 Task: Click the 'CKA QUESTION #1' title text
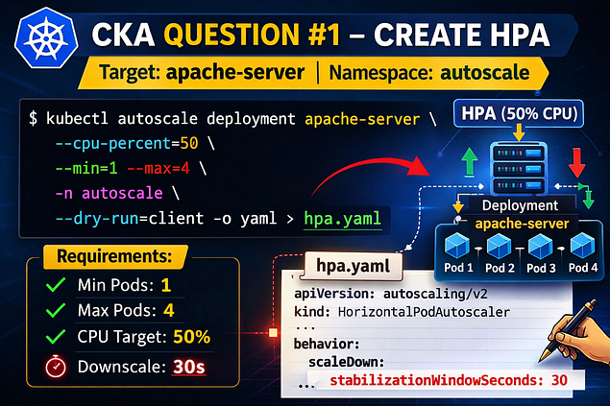[216, 35]
